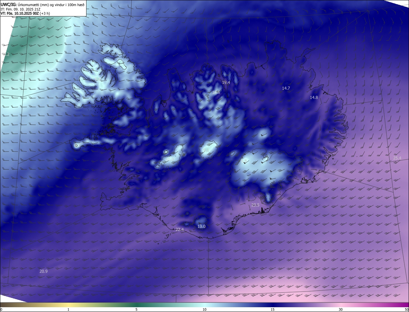Image resolution: width=409 pixels, height=312 pixels.
Task: Pick the 14.7 value label on the map
Action: (286, 88)
